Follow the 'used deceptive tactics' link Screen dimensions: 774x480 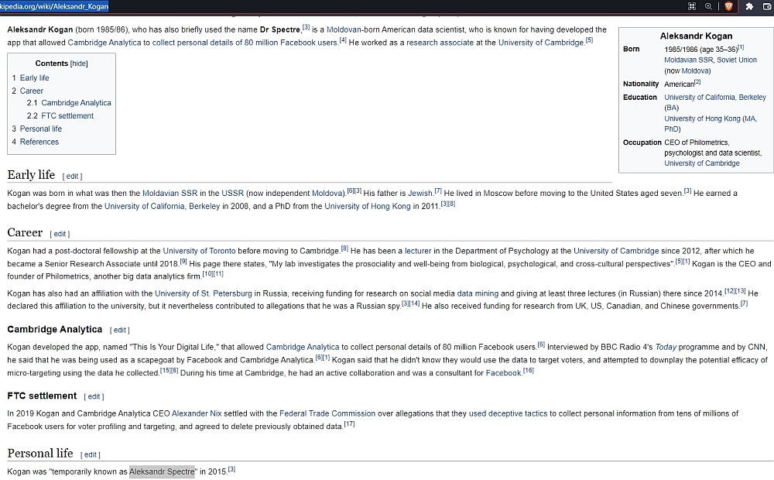click(x=508, y=414)
